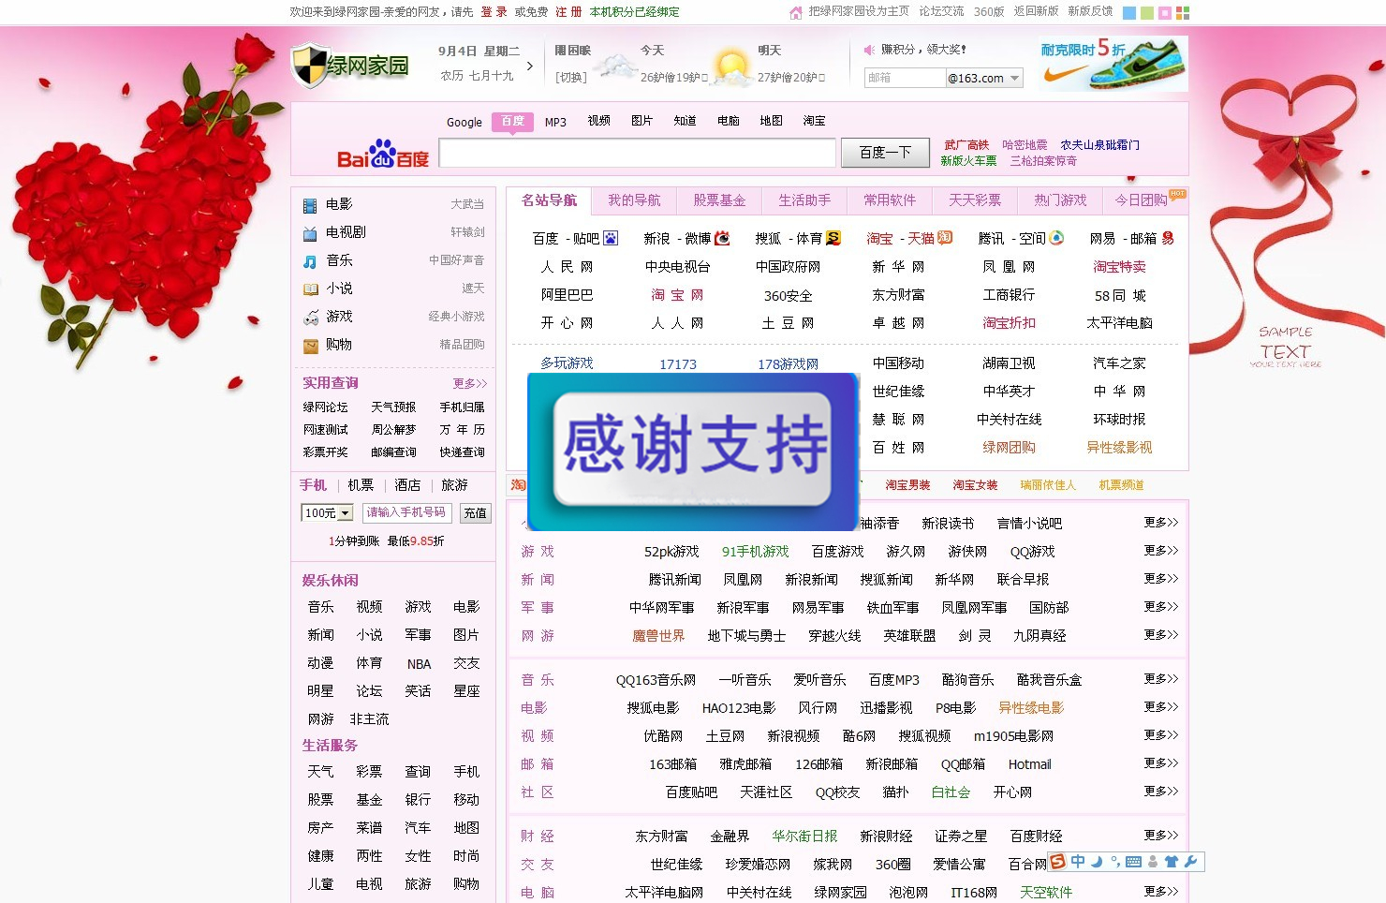This screenshot has width=1386, height=903.
Task: Toggle the 中 Chinese/English input mode
Action: (x=1078, y=861)
